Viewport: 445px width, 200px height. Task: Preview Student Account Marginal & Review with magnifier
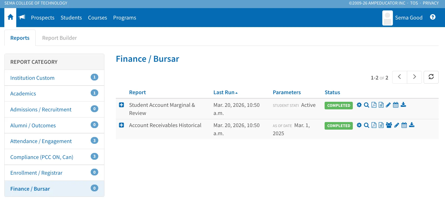coord(367,105)
